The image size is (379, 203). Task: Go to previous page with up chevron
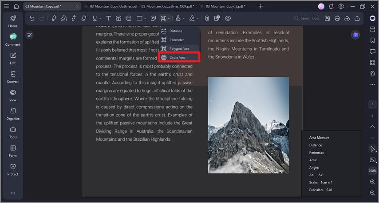372,127
